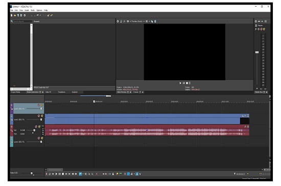Open video output FX icon in preview
This screenshot has height=186, width=281.
click(x=124, y=21)
